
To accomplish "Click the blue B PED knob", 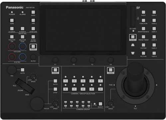I will [x=23, y=57].
